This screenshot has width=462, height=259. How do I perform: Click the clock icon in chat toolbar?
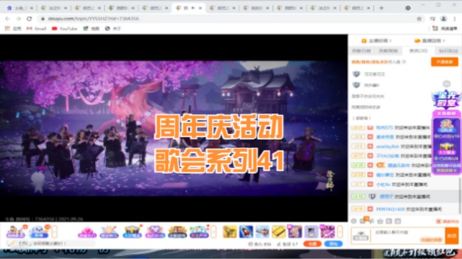point(354,221)
